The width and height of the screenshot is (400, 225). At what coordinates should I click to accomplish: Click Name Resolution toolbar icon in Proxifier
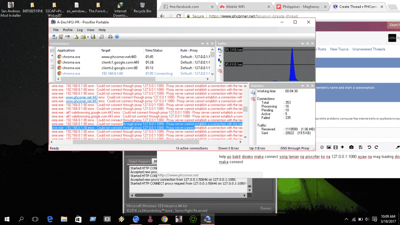[68, 37]
